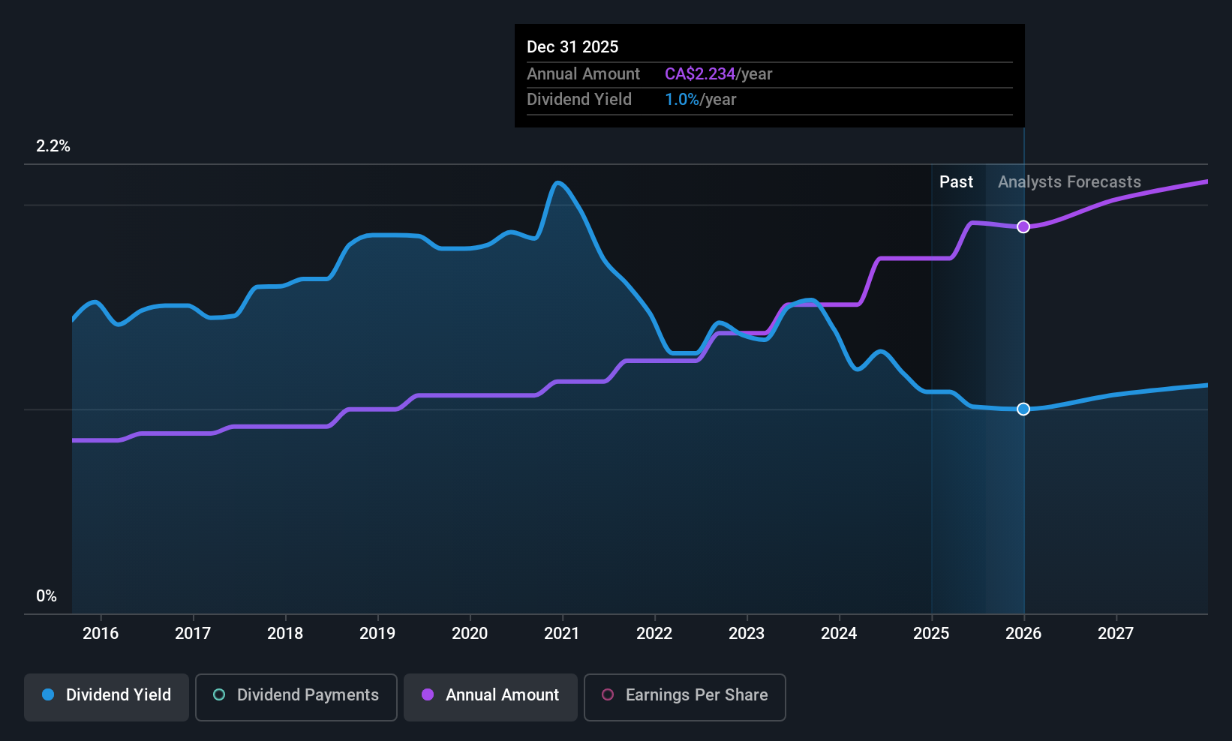Toggle the Dividend Yield series visibility
The height and width of the screenshot is (741, 1232).
[106, 697]
